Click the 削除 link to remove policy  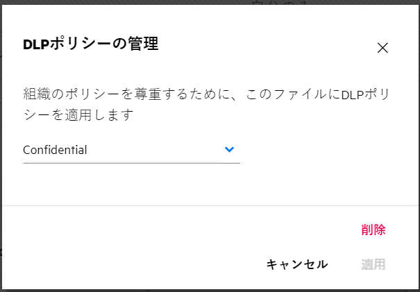[x=373, y=230]
